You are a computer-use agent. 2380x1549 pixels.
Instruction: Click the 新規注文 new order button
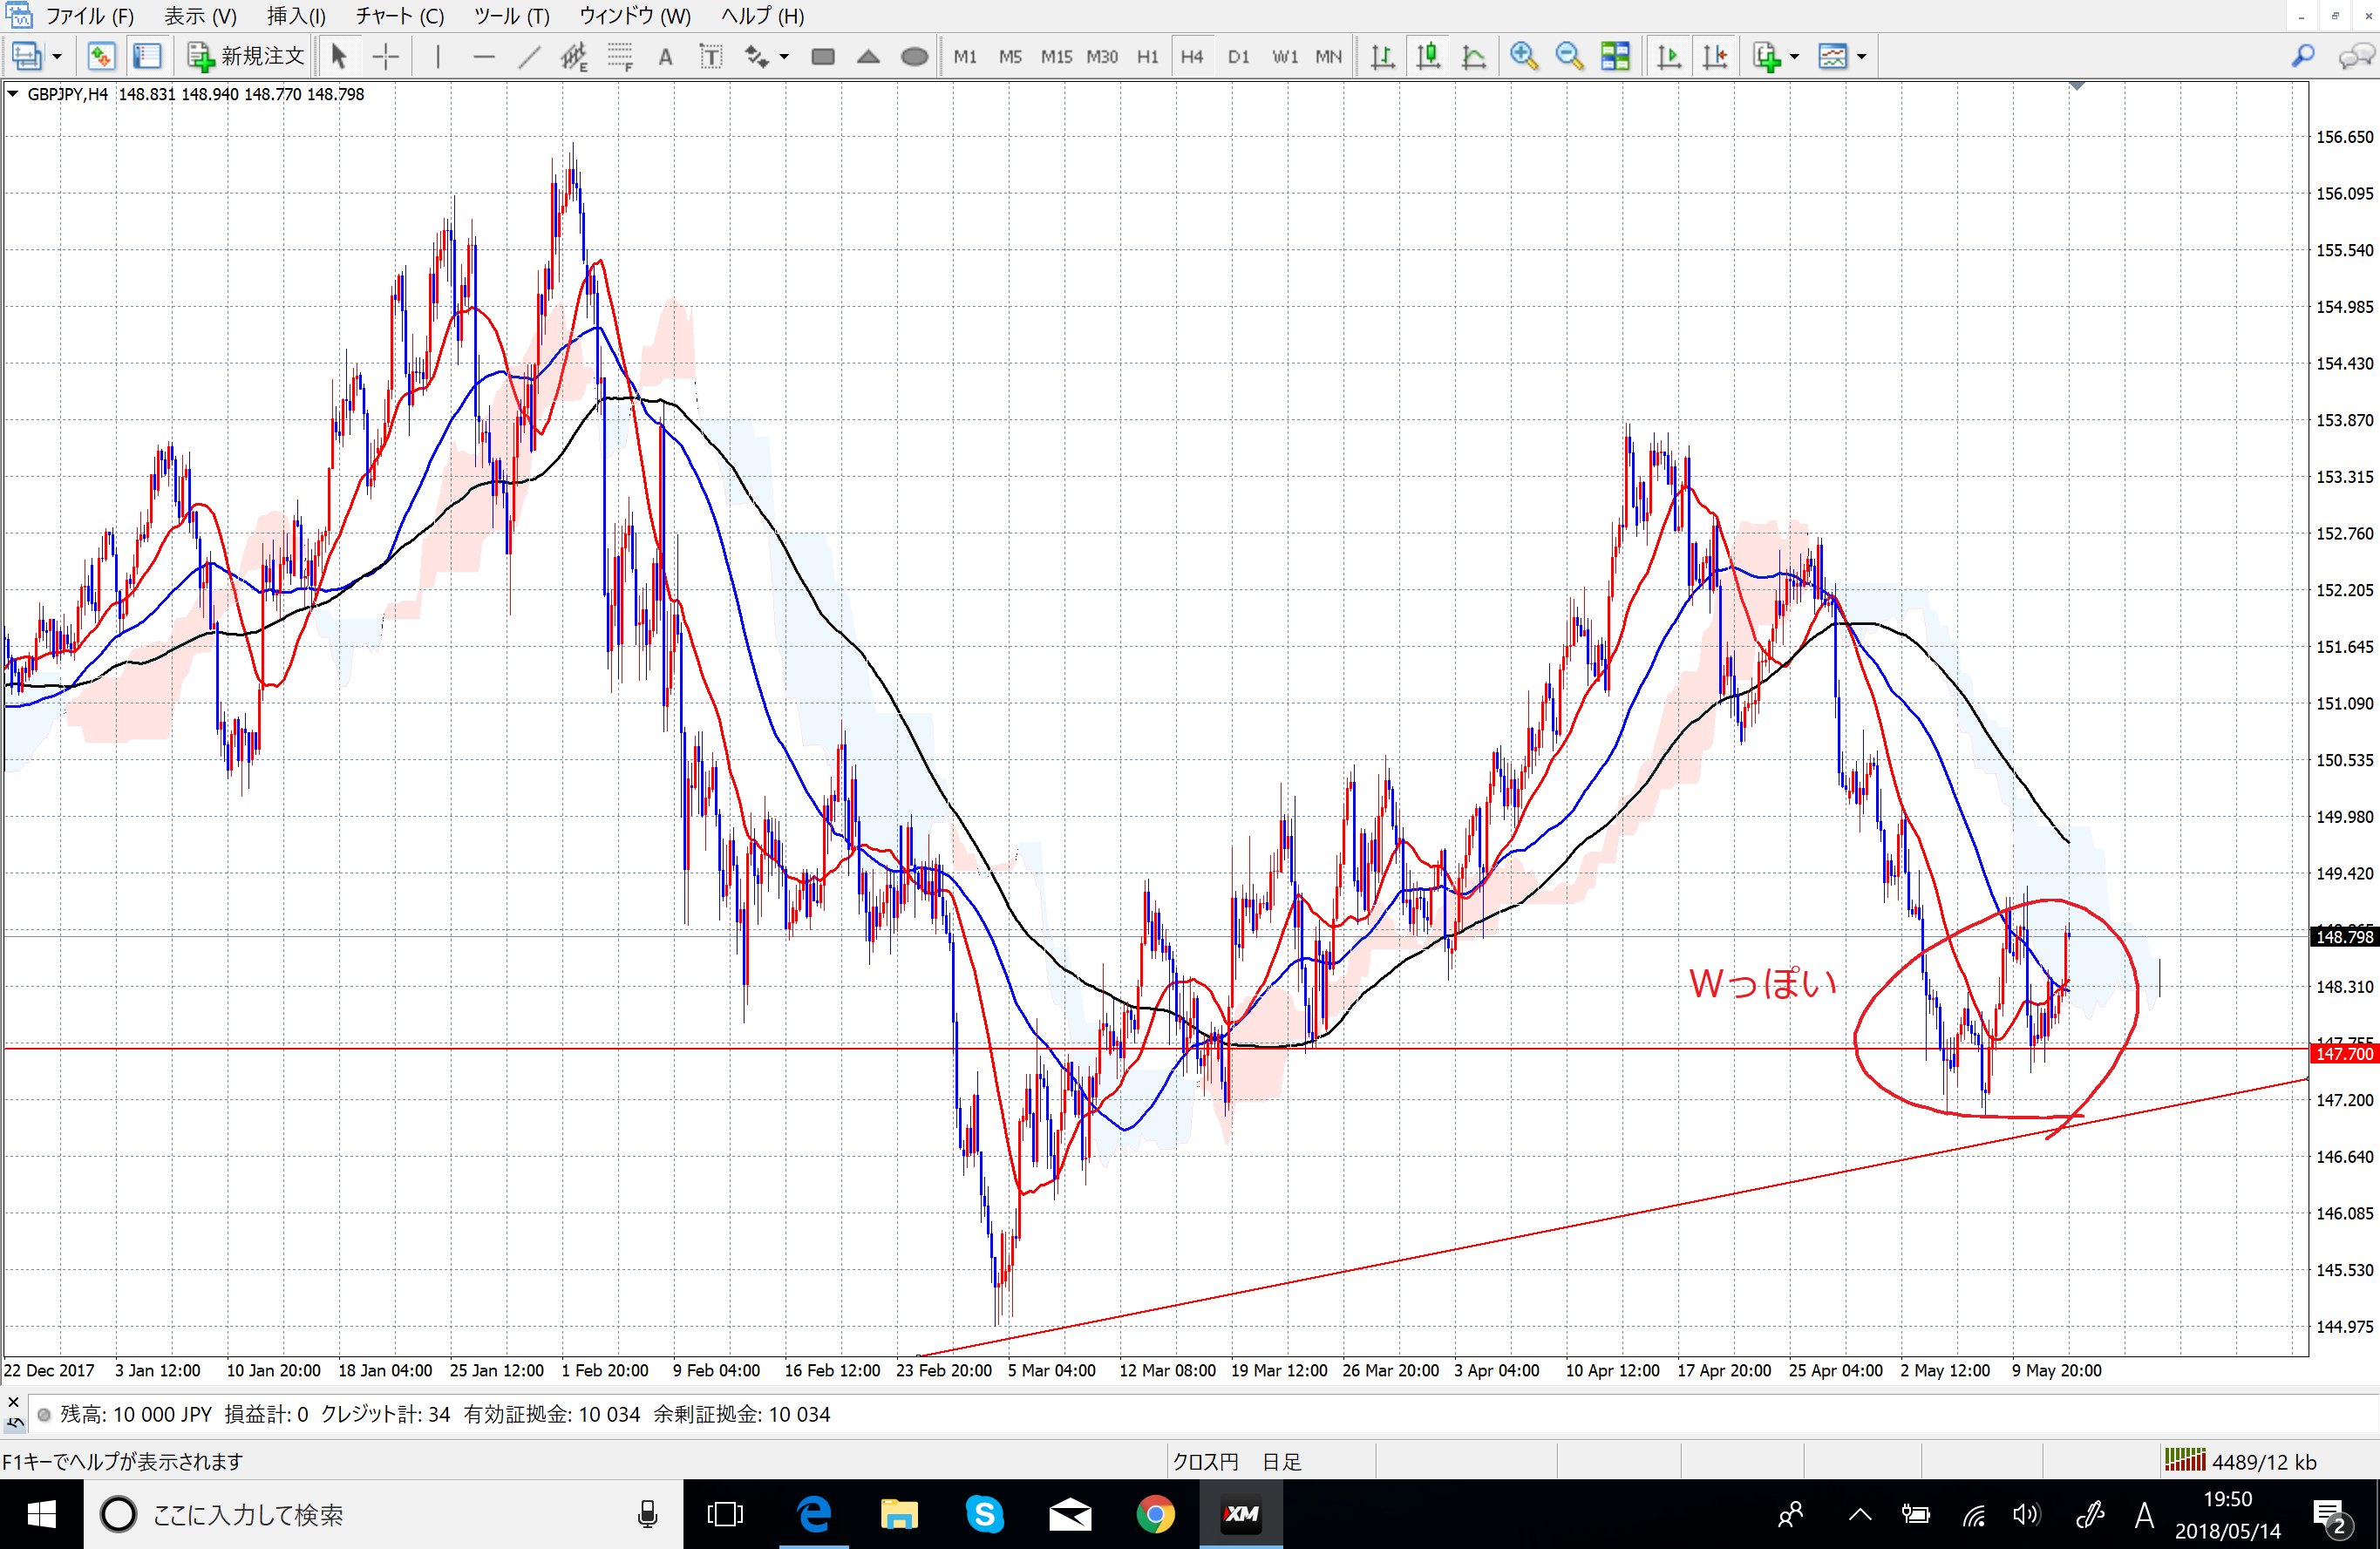click(246, 57)
